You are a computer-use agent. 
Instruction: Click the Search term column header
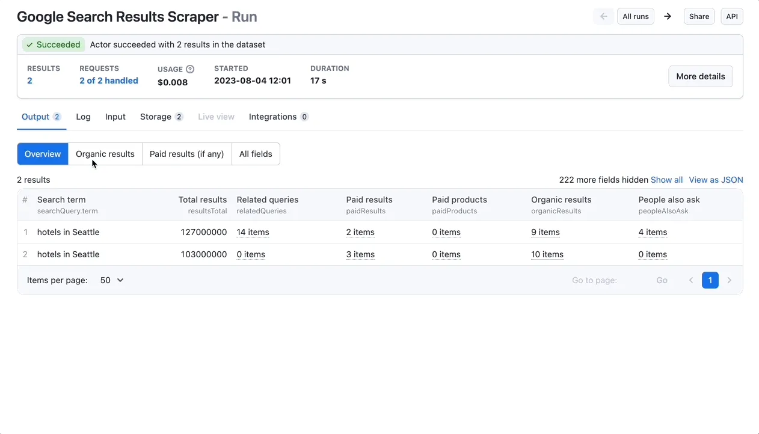click(x=61, y=200)
